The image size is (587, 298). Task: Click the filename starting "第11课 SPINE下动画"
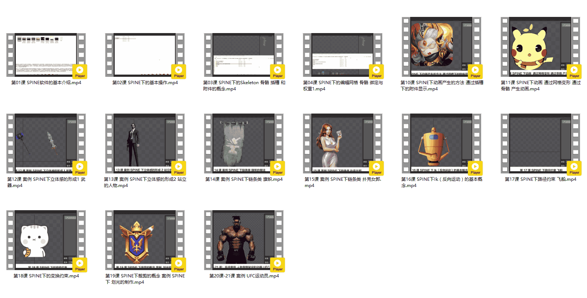[x=541, y=86]
